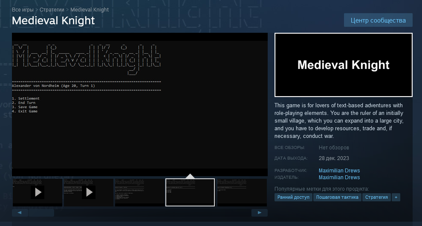422x226 pixels.
Task: Click the thumbnail strip scrollbar handle
Action: [41, 212]
